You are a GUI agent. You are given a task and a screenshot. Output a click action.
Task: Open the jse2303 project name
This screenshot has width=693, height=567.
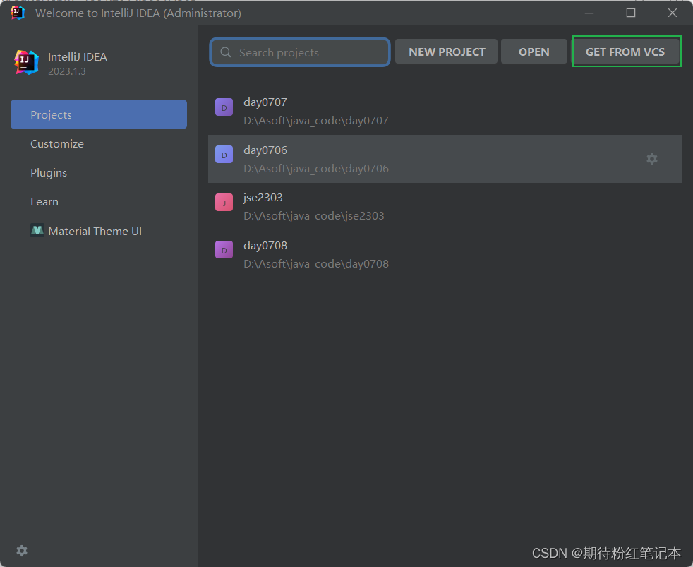pyautogui.click(x=263, y=197)
